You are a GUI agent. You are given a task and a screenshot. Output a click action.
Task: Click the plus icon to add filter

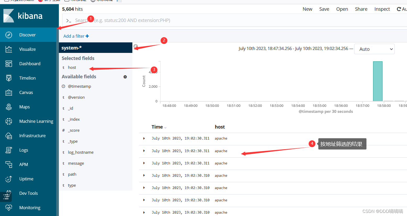(87, 36)
